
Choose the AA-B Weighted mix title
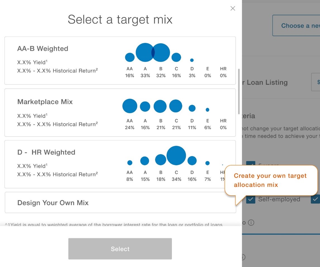[x=43, y=48]
